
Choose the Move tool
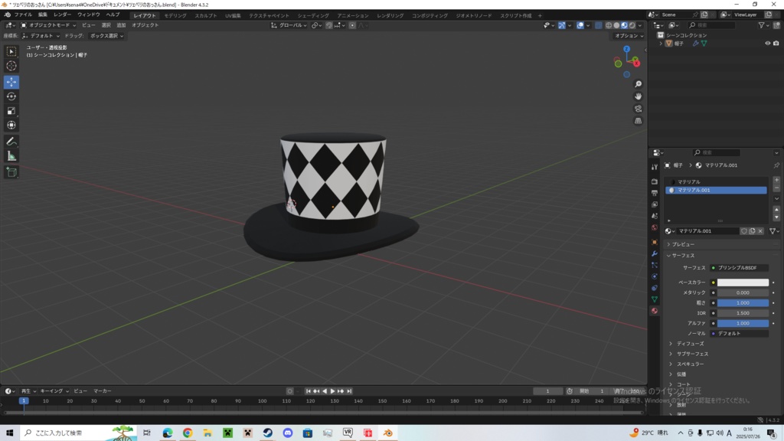click(11, 82)
